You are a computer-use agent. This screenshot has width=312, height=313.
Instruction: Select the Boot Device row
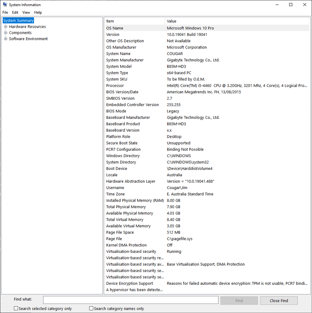pos(207,169)
